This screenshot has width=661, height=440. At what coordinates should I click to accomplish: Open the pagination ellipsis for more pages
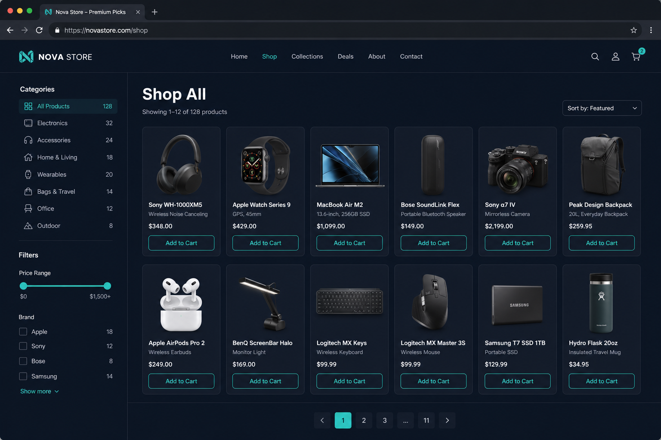click(x=405, y=420)
